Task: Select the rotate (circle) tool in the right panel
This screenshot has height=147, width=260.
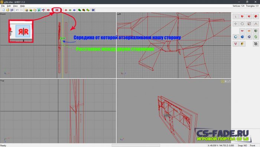Action: [242, 24]
